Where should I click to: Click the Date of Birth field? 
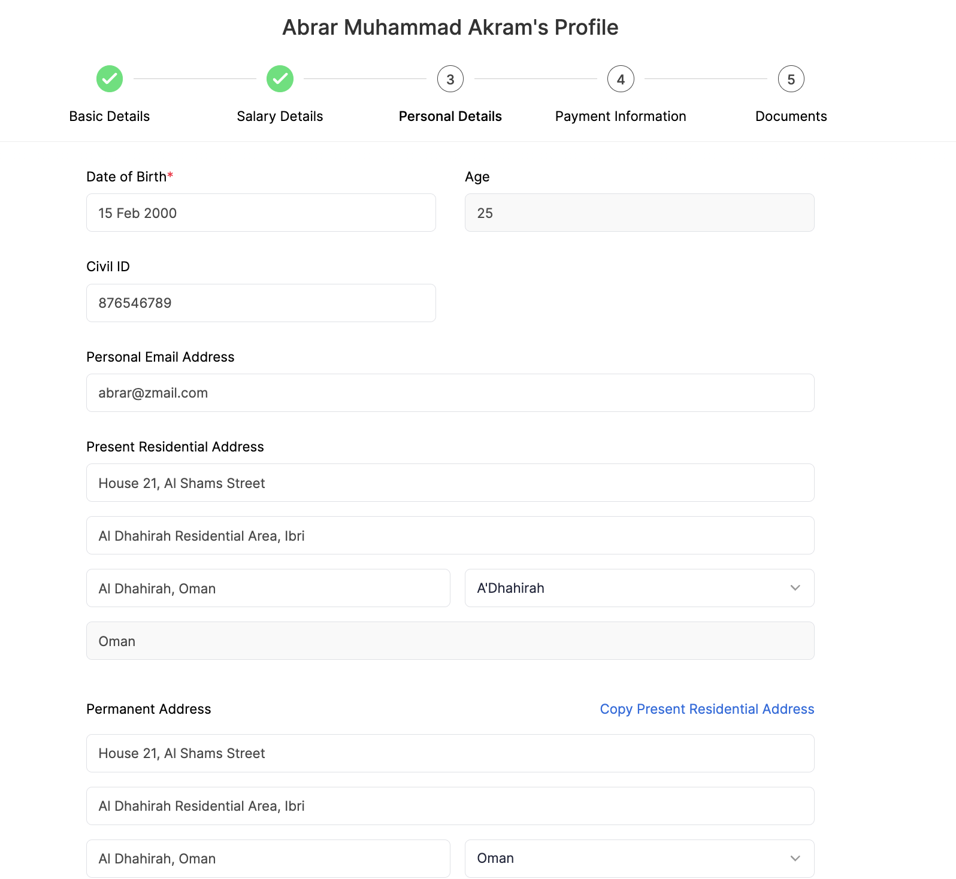261,213
